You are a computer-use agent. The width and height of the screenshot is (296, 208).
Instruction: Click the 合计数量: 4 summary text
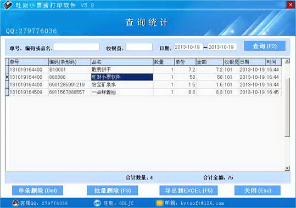coord(139,177)
